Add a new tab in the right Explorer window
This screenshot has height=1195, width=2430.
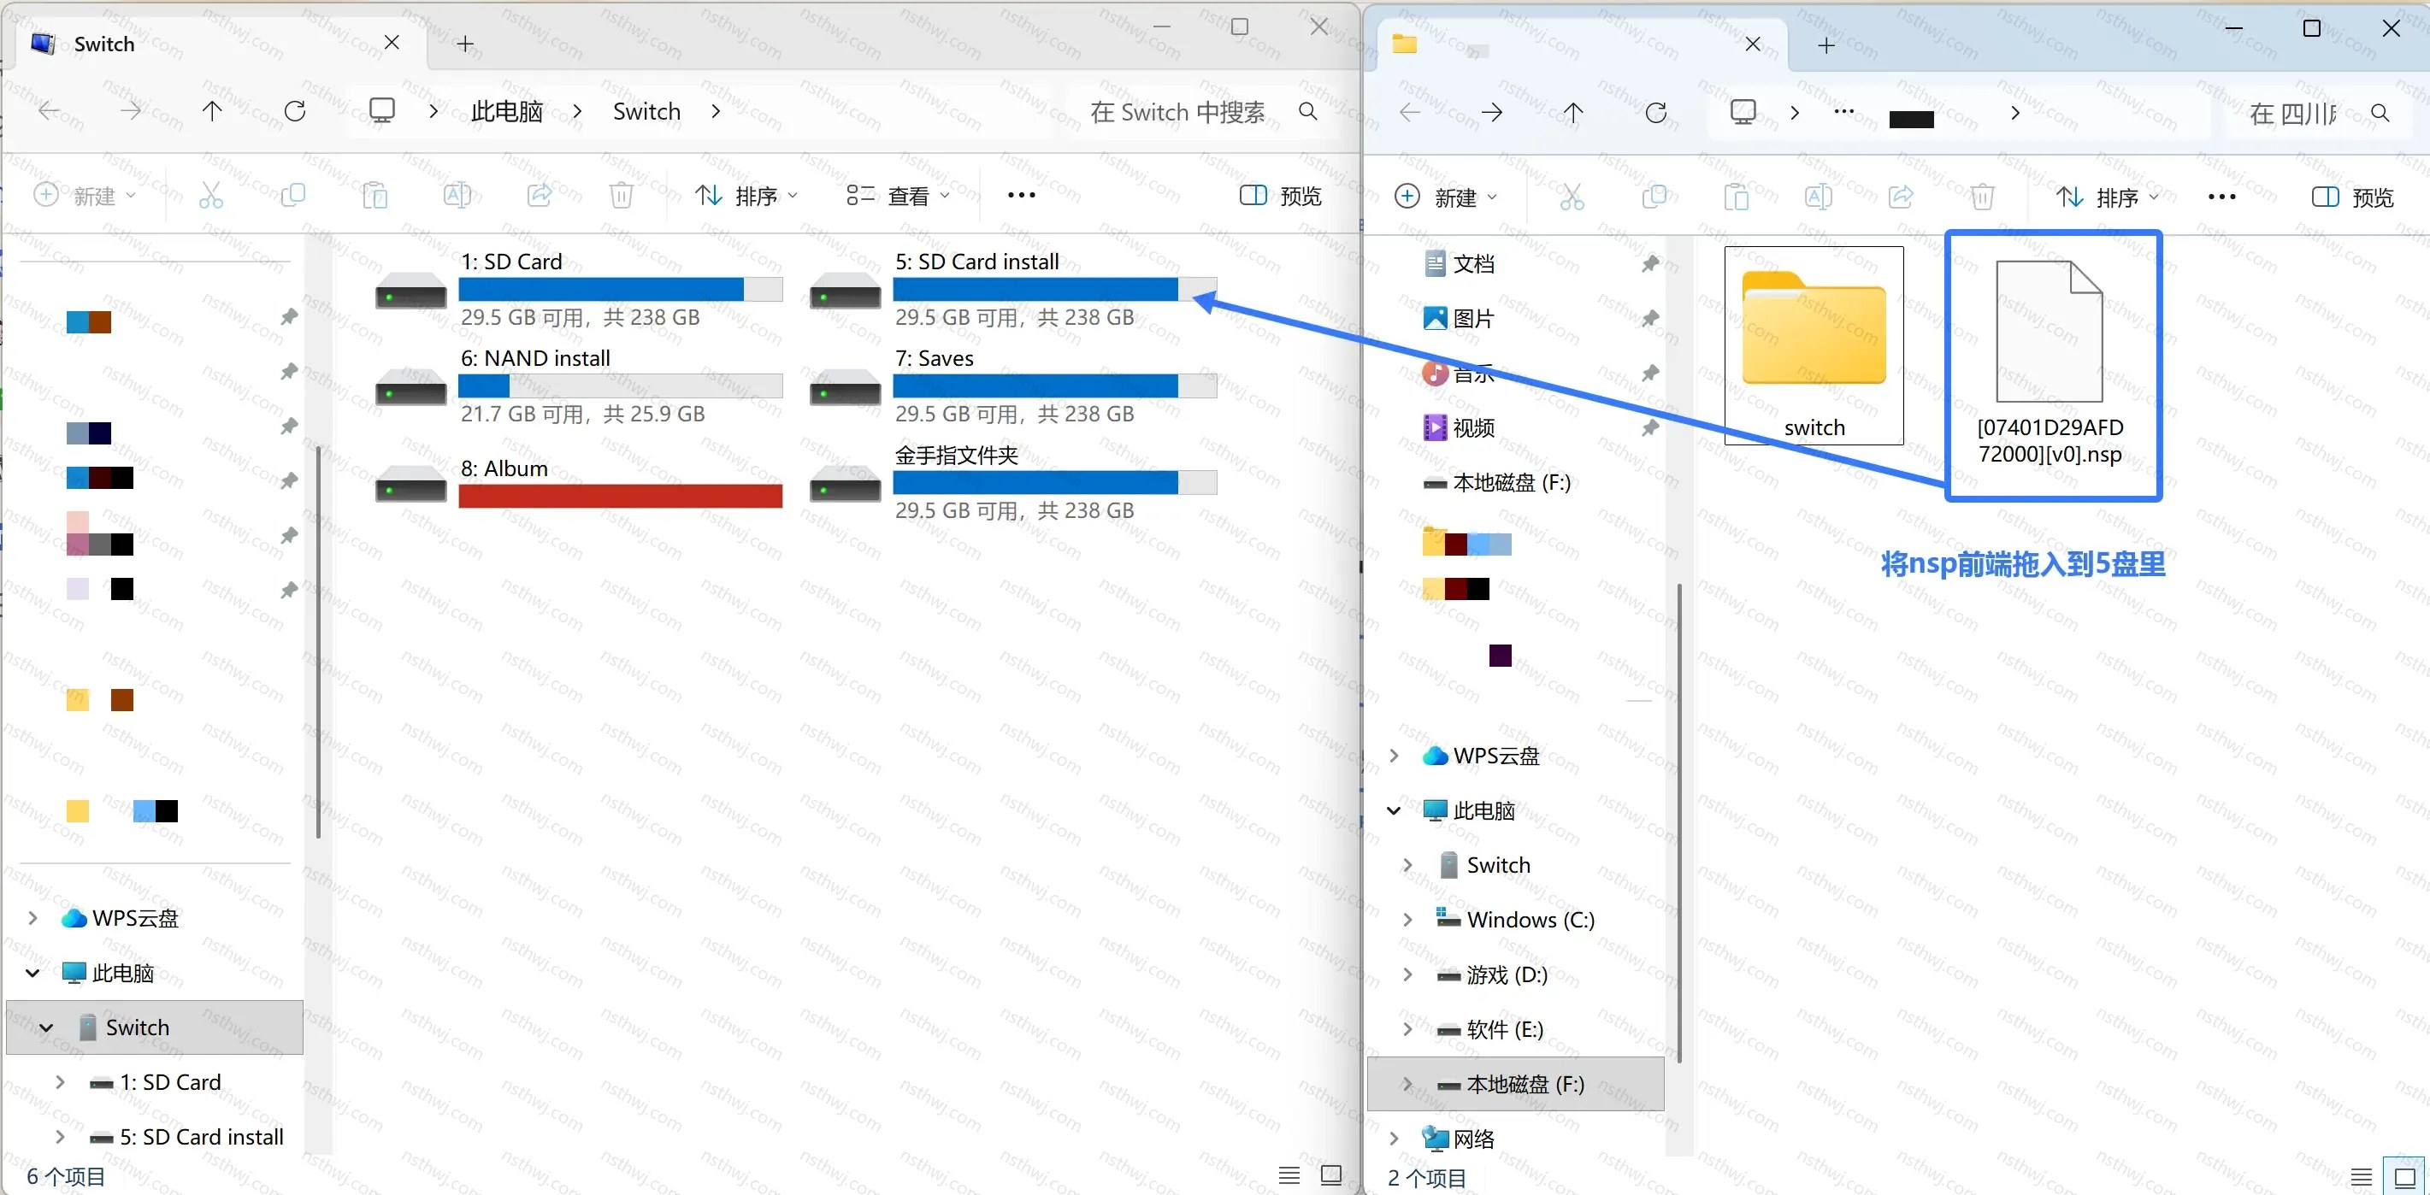pos(1826,45)
